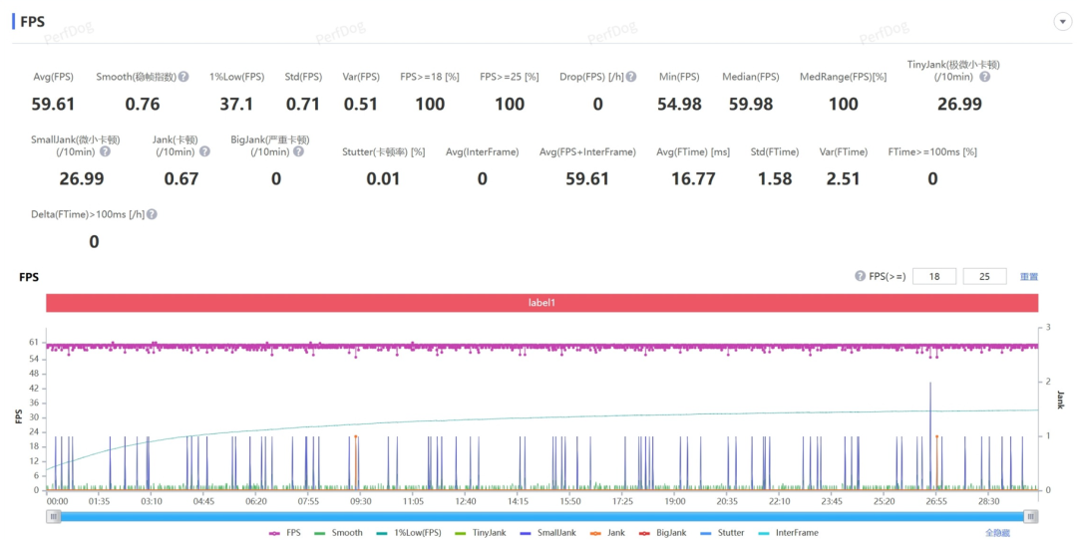Click help icon for SmallJank (/10min)
This screenshot has height=540, width=1077.
[x=105, y=151]
